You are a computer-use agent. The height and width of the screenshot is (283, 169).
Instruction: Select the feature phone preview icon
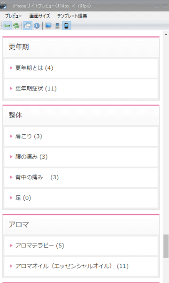coord(57,26)
